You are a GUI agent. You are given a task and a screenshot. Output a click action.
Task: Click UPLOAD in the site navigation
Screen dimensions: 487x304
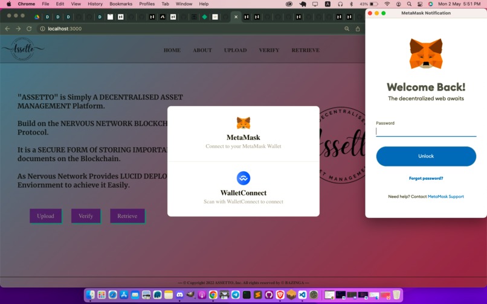pyautogui.click(x=236, y=50)
